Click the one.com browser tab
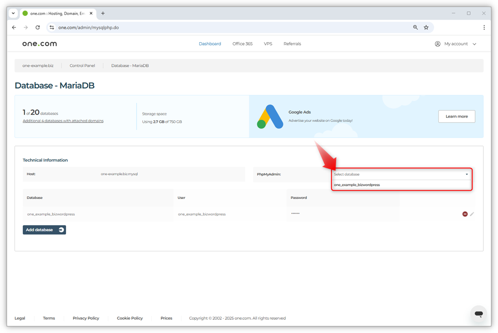The width and height of the screenshot is (498, 333). (57, 13)
